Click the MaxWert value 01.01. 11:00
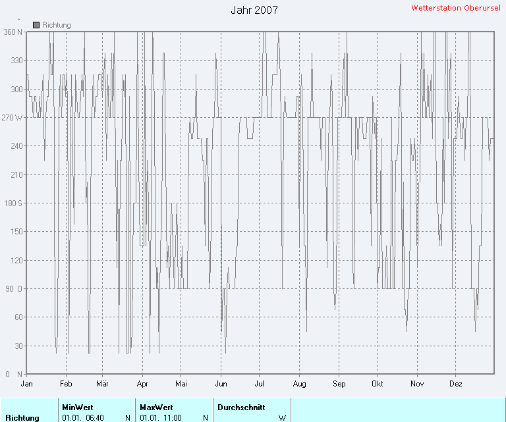 pyautogui.click(x=161, y=418)
